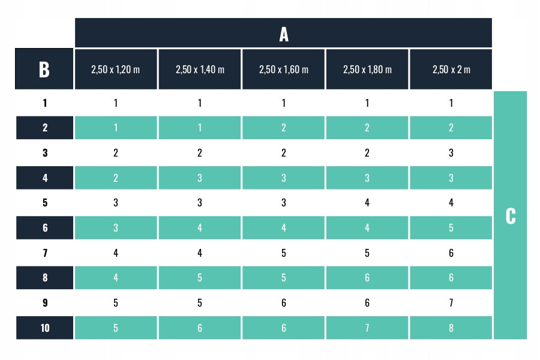Click row 8 cell under "2,50 x 1,80 m"

coord(367,278)
